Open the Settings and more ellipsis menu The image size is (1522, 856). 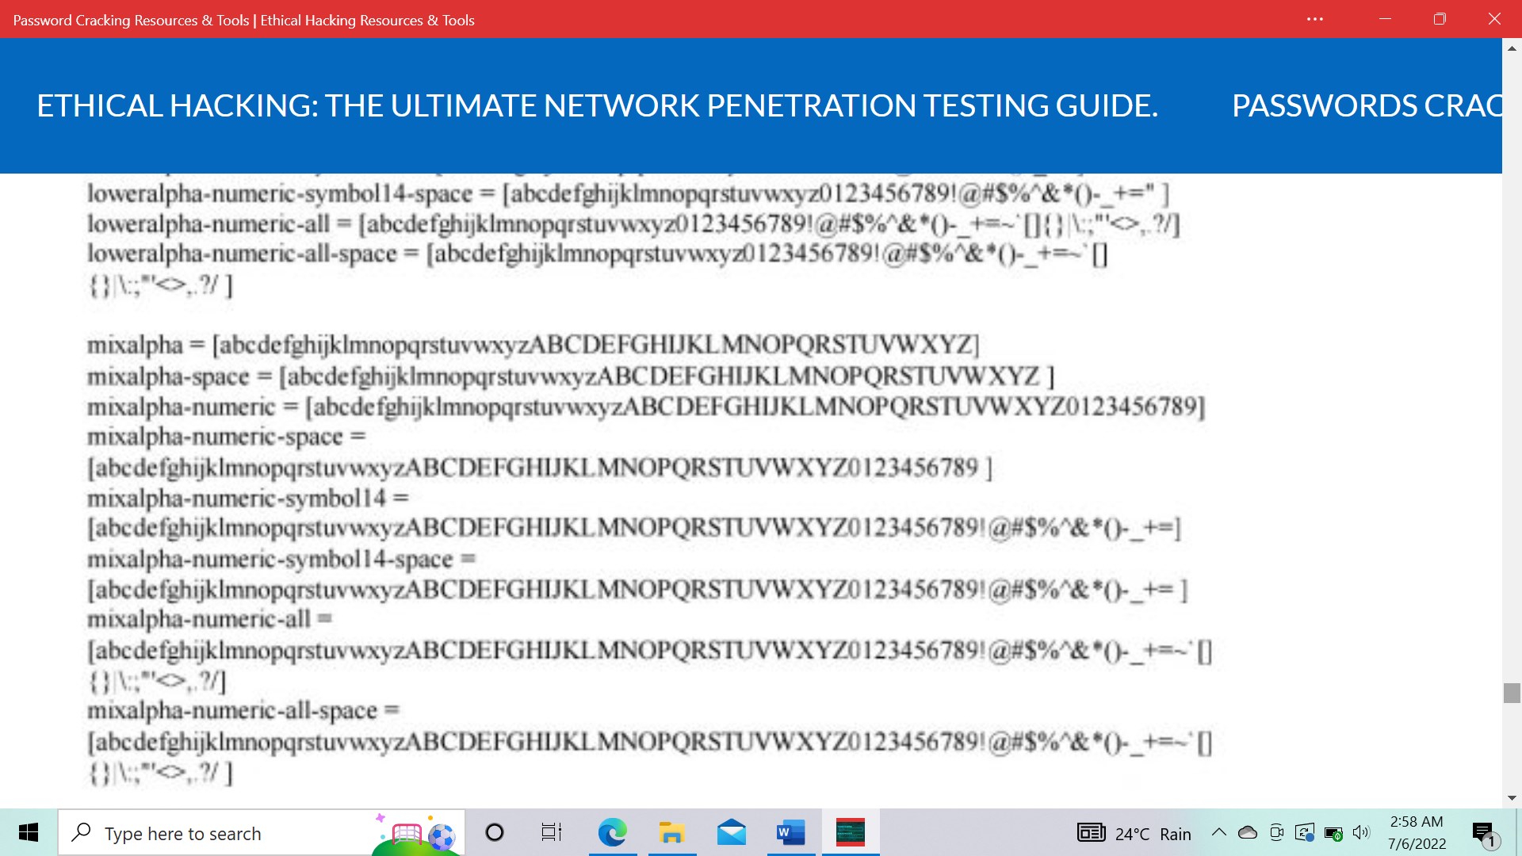1314,19
